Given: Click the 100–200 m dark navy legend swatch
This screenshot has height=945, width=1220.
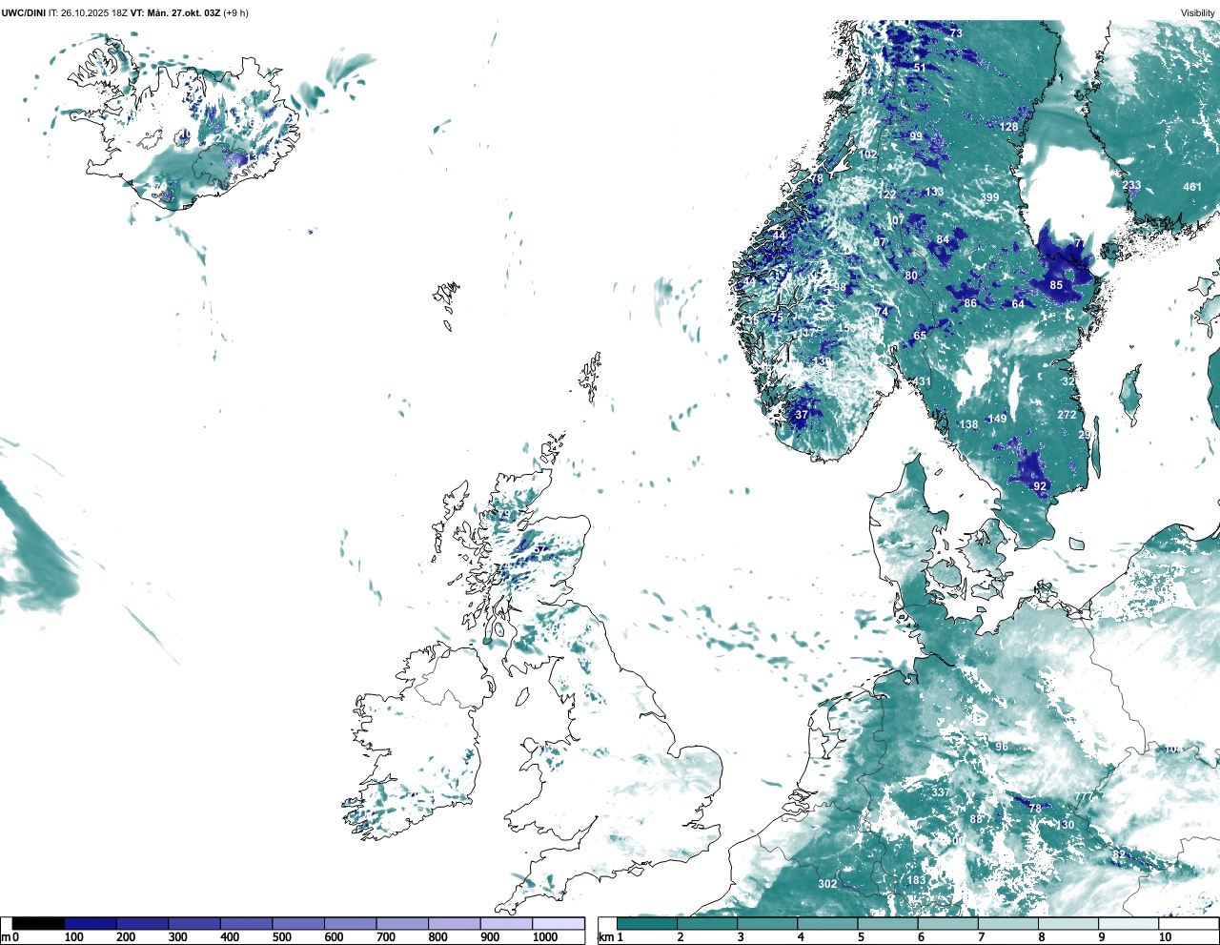Looking at the screenshot, I should [x=91, y=923].
